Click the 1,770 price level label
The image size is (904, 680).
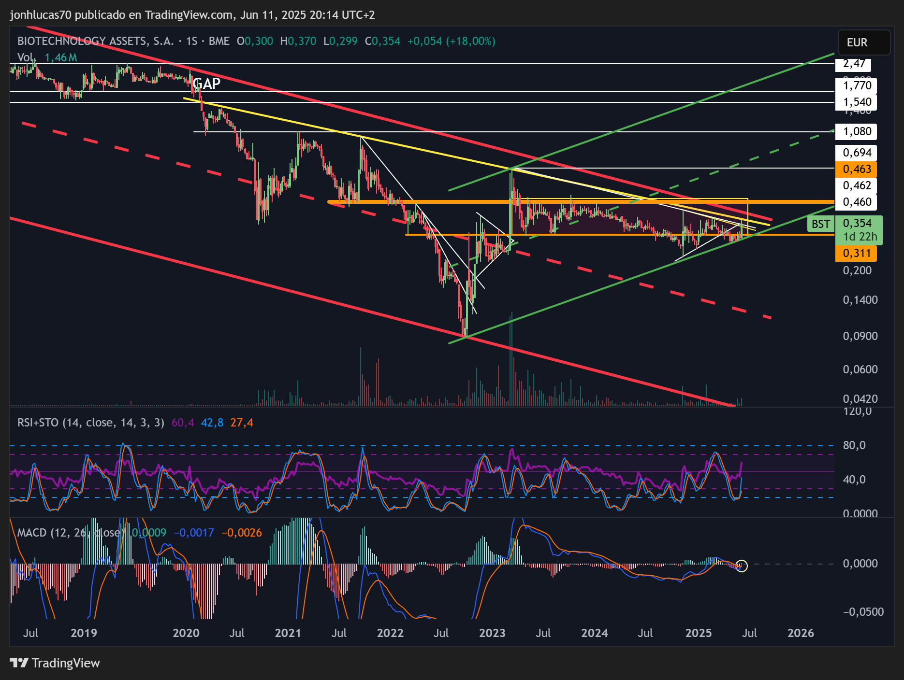pos(856,85)
